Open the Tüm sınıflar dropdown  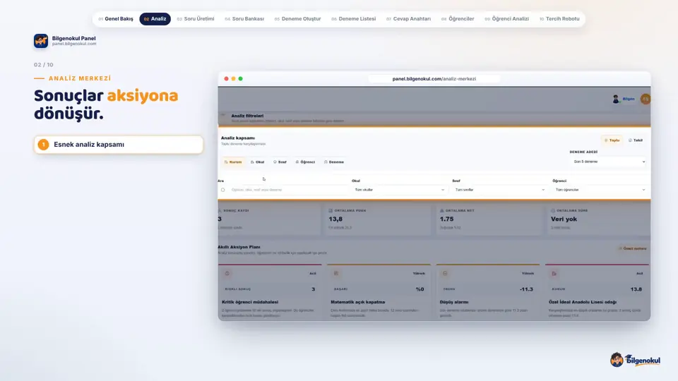499,190
